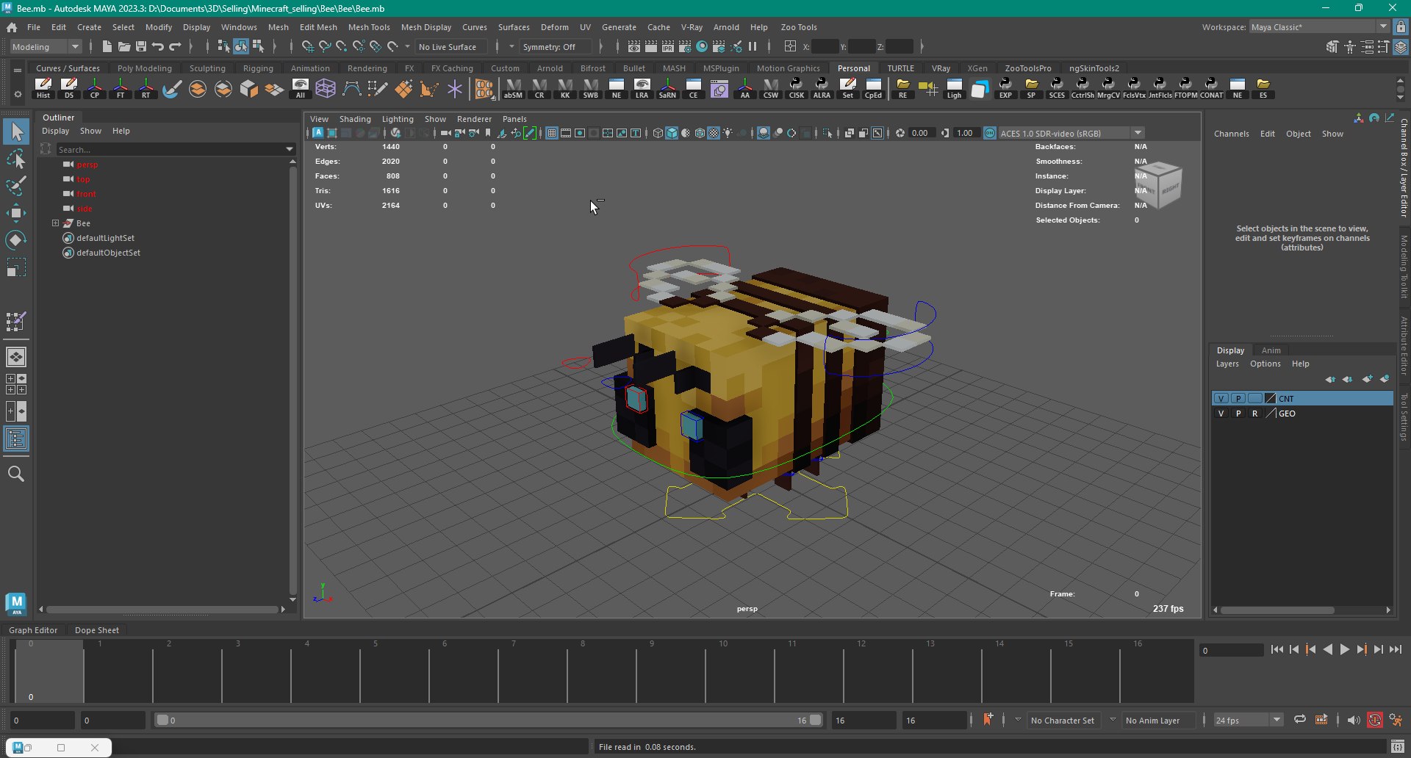Open the Dope Sheet tab

[x=97, y=630]
